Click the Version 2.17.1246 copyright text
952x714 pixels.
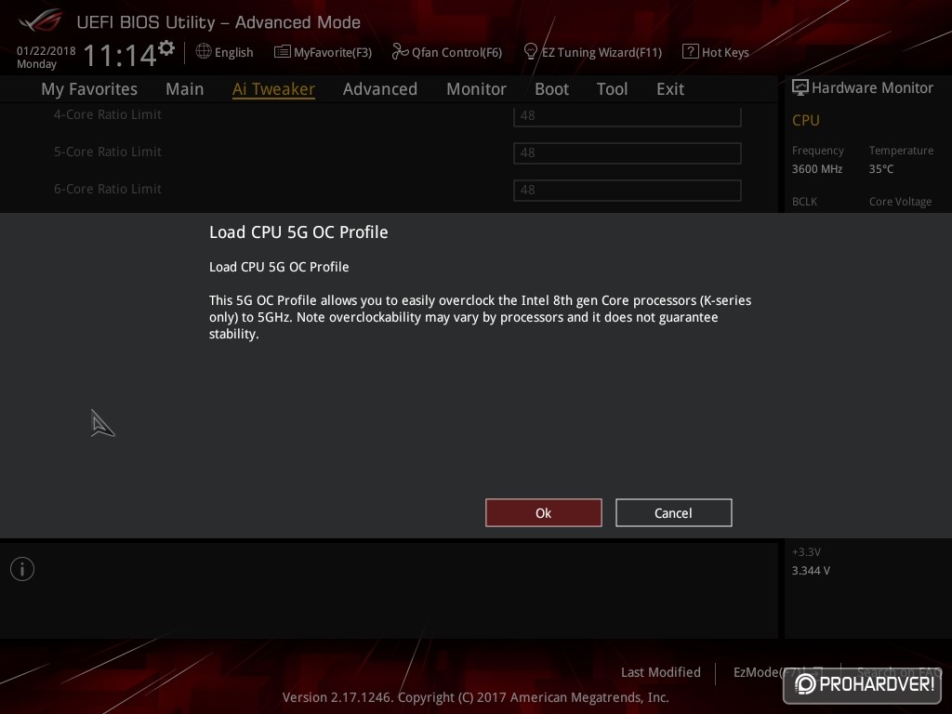click(x=475, y=697)
